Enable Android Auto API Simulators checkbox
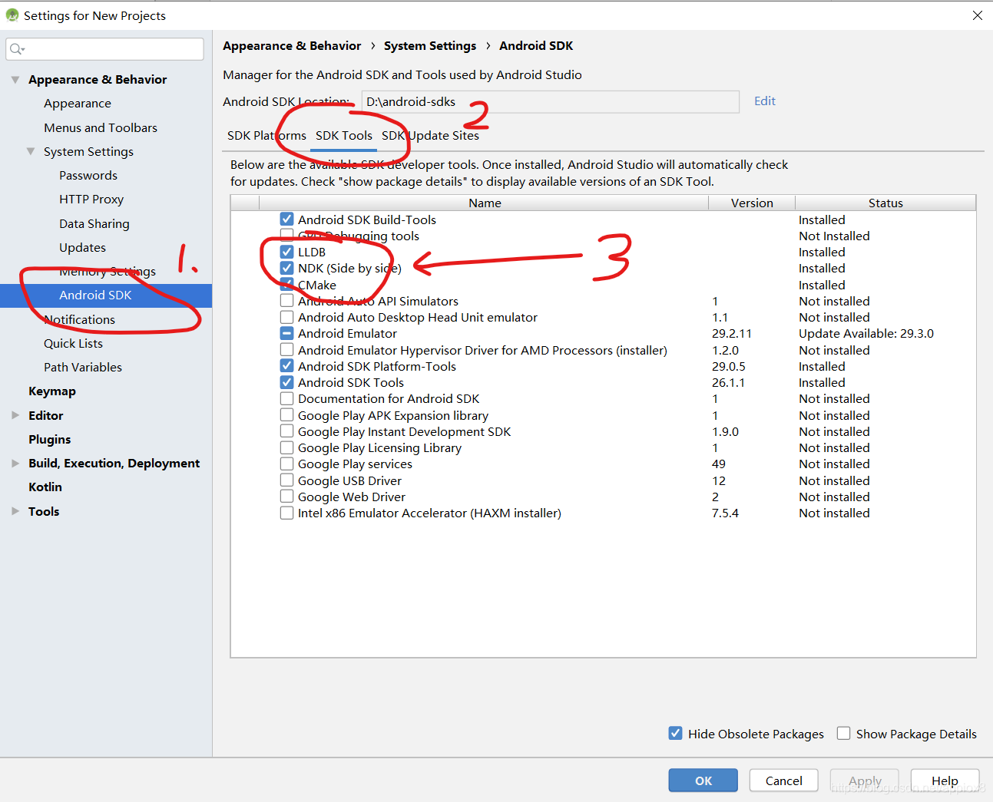The image size is (993, 802). [x=286, y=301]
